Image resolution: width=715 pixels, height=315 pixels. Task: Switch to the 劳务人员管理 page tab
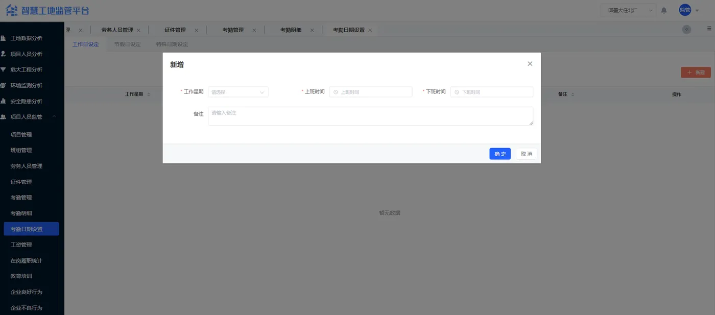117,30
